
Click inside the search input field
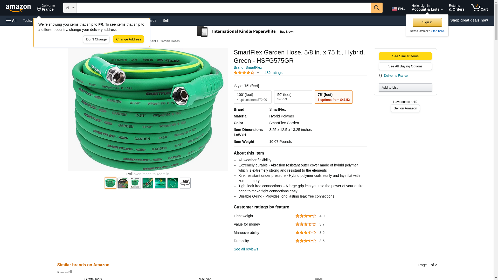click(x=223, y=8)
